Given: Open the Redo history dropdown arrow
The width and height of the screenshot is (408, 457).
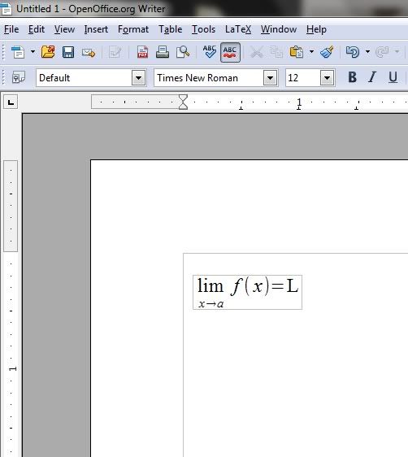Looking at the screenshot, I should 397,52.
